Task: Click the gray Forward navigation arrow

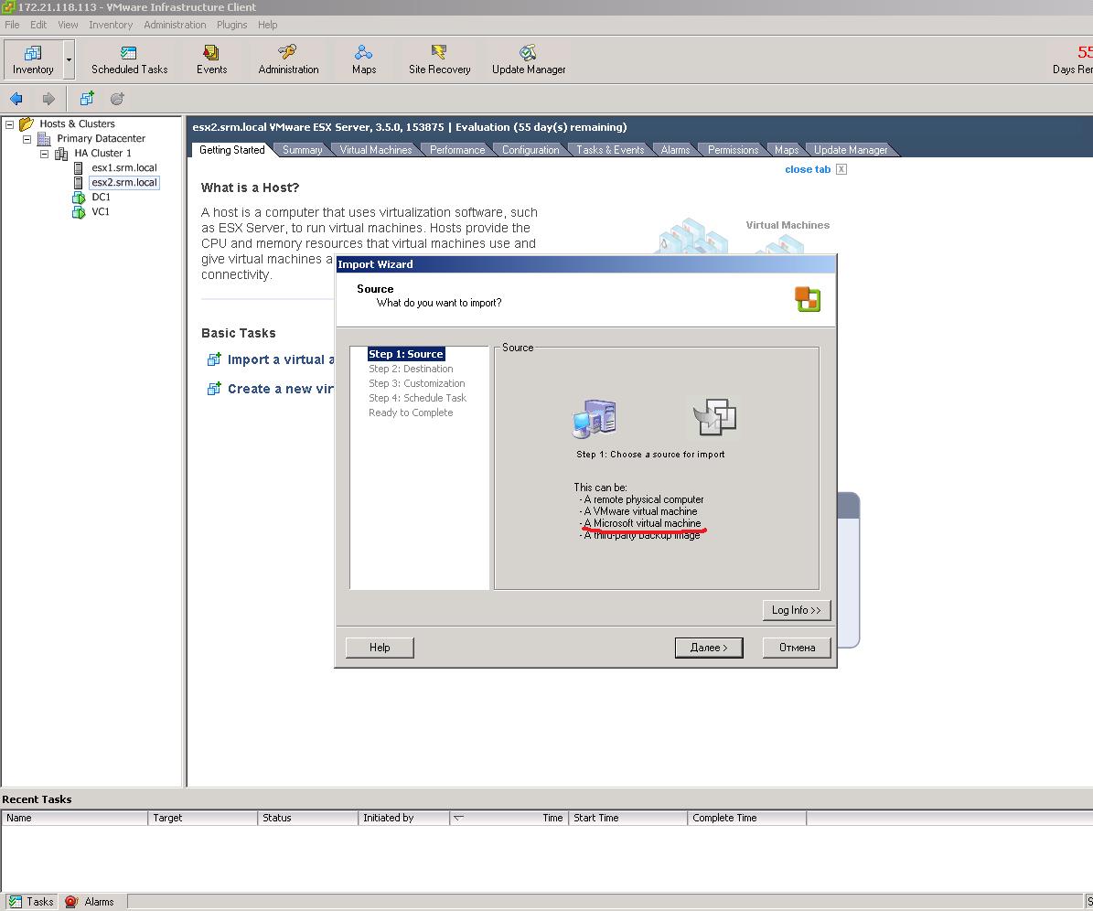Action: click(48, 98)
